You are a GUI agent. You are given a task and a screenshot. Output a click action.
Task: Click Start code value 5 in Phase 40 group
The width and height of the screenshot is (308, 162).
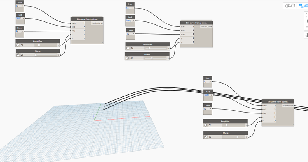pyautogui.click(x=205, y=82)
